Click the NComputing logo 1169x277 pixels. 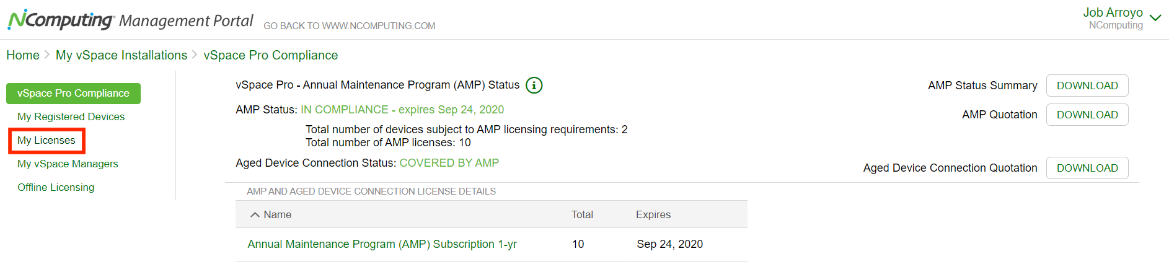tap(61, 20)
